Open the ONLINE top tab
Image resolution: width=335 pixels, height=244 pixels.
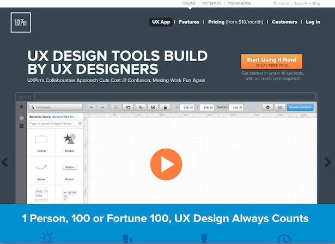coord(189,3)
